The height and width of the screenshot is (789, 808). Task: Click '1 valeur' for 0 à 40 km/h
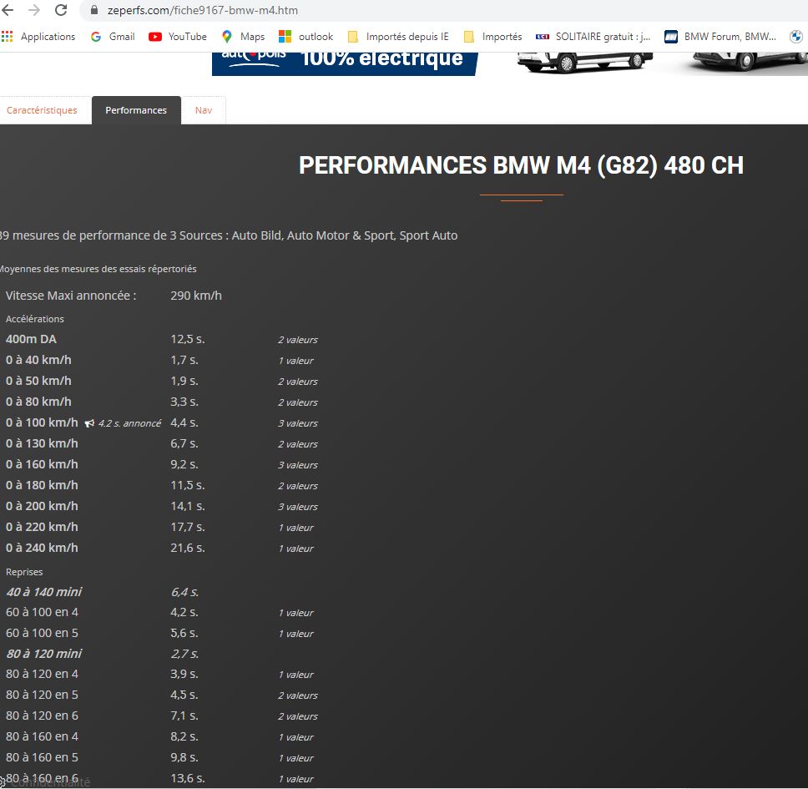[295, 361]
